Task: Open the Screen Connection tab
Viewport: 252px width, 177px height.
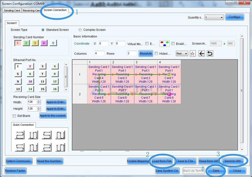Action: click(x=55, y=10)
